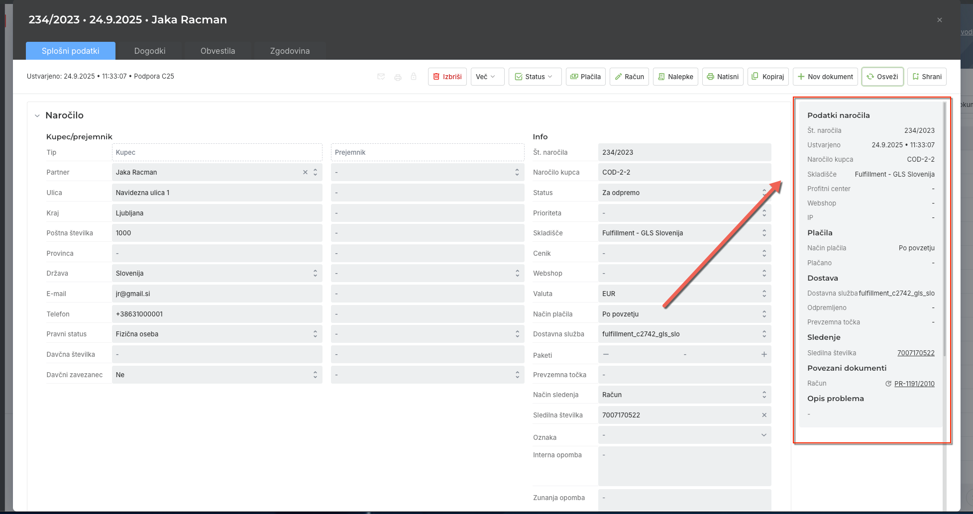Click the envelope email icon in toolbar

[381, 77]
